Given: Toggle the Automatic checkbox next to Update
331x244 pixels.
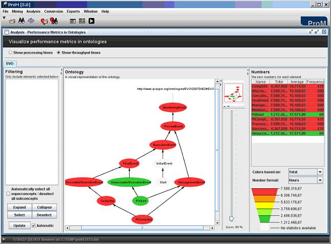Looking at the screenshot, I should click(34, 225).
